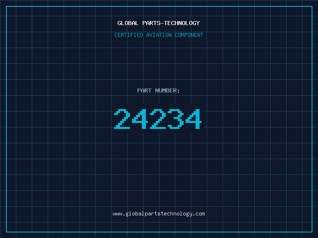This screenshot has width=318, height=238.
Task: Click the 'GLOBAL PARTS-TECHNOLOGY' heading
Action: [x=159, y=23]
